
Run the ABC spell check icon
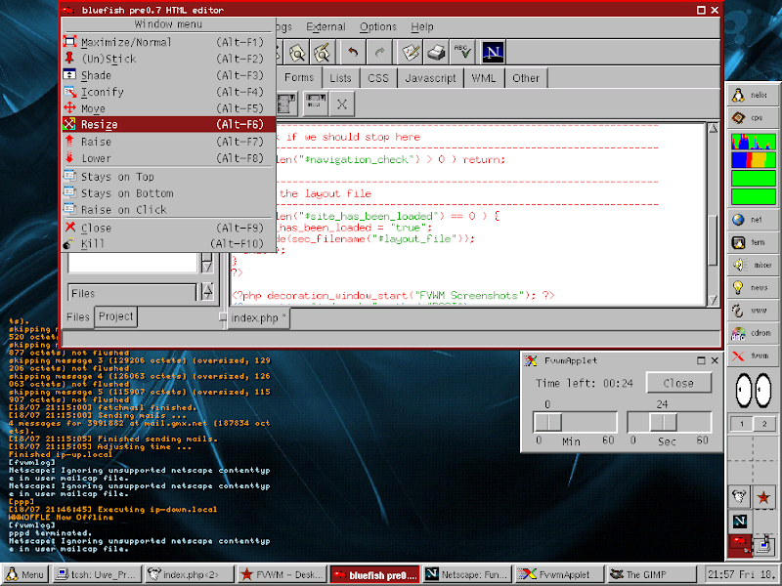(x=462, y=52)
